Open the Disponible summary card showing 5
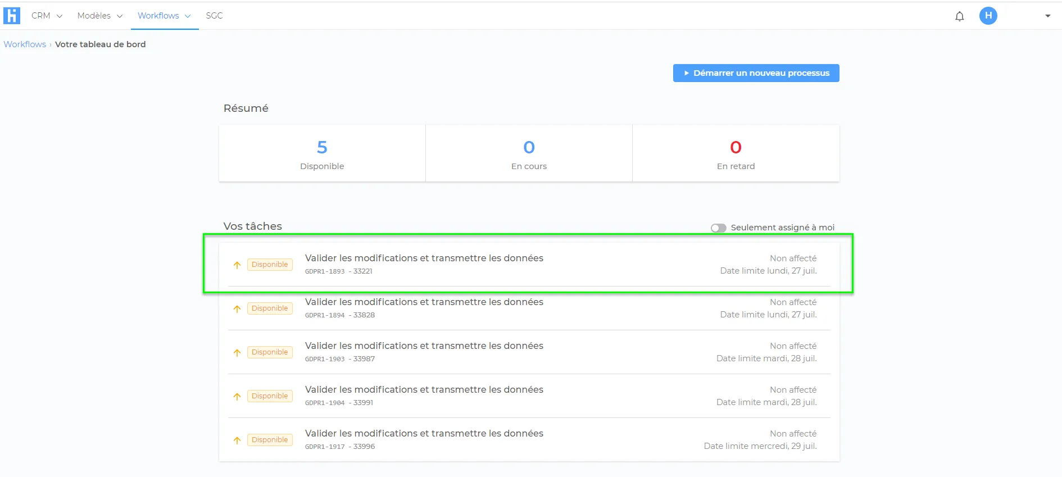This screenshot has height=477, width=1062. click(322, 153)
